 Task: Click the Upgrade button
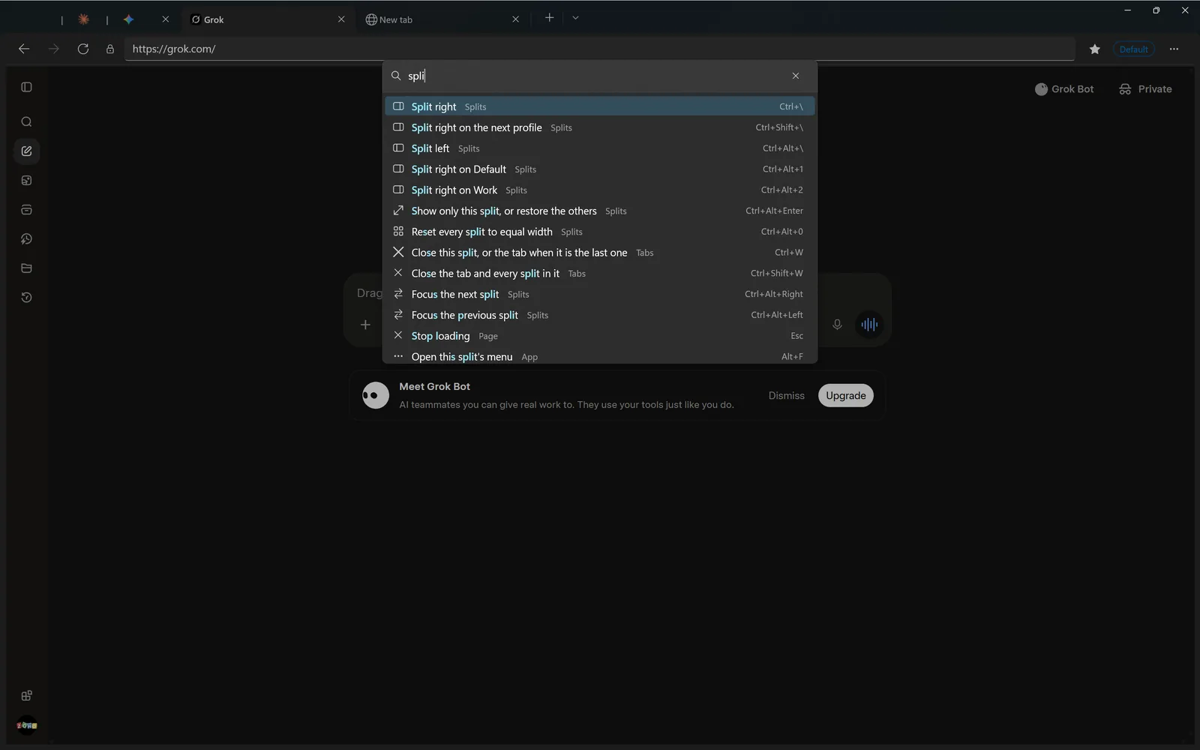[x=845, y=395]
